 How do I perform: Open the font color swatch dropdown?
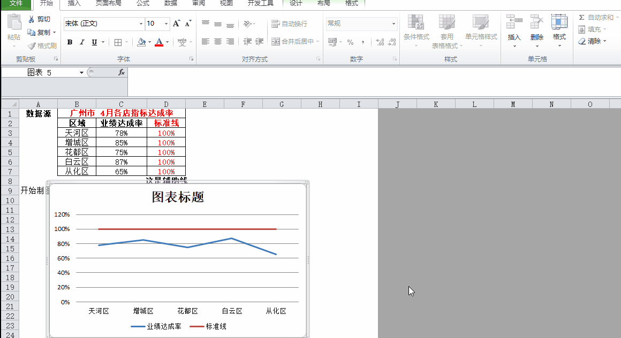(x=167, y=41)
